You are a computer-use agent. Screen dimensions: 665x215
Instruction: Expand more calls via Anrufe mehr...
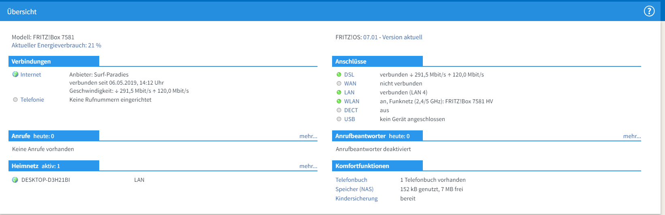tap(308, 136)
